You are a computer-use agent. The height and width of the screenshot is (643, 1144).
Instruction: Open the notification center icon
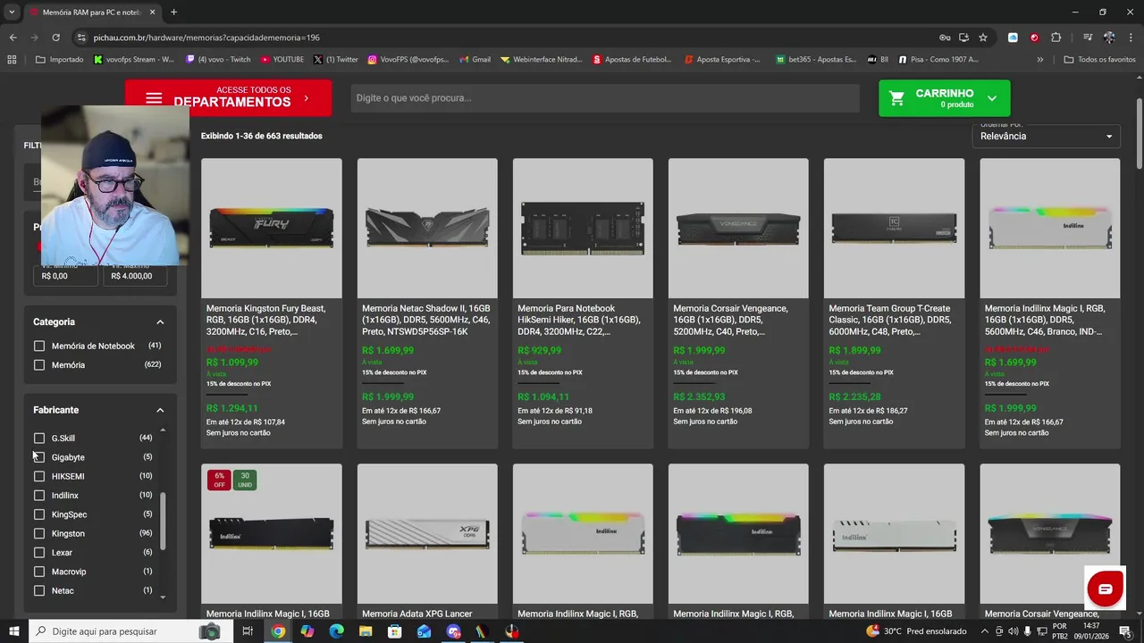(x=1125, y=631)
